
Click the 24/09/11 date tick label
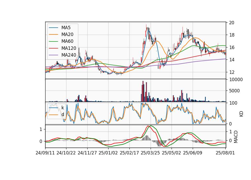point(45,153)
